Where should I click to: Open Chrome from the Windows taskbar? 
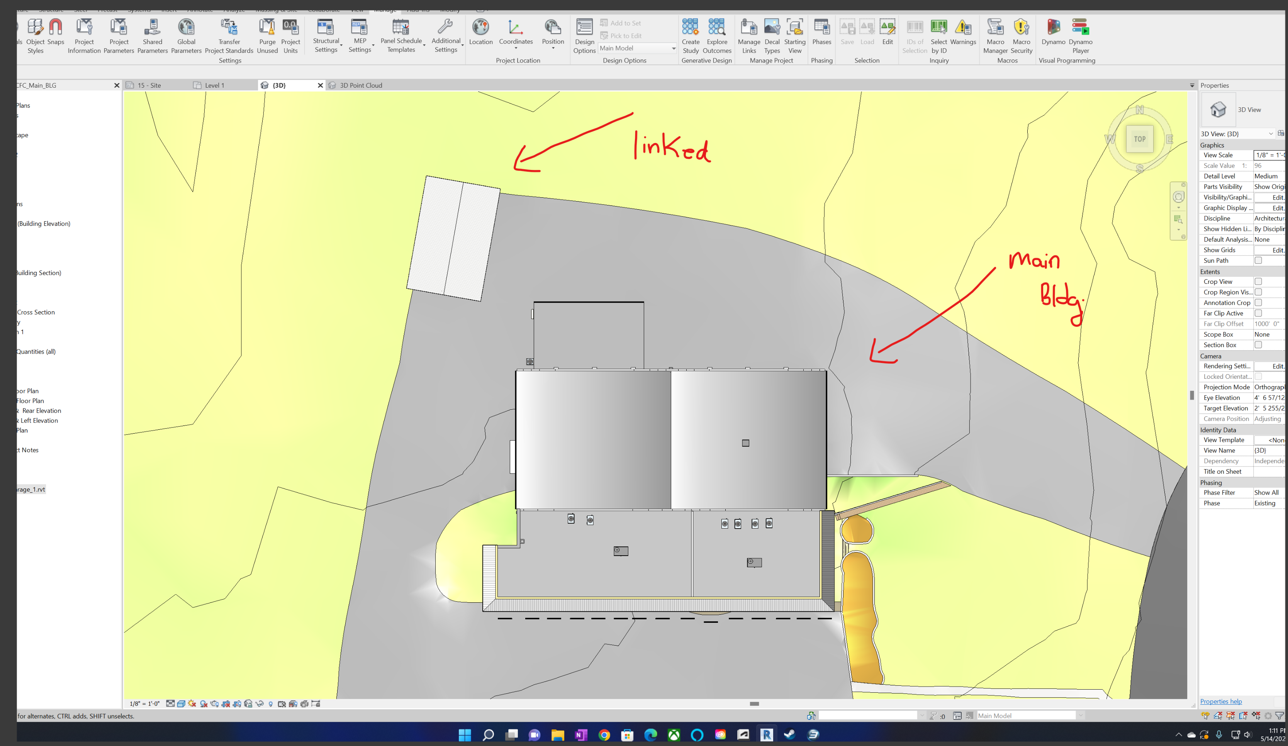pos(604,735)
